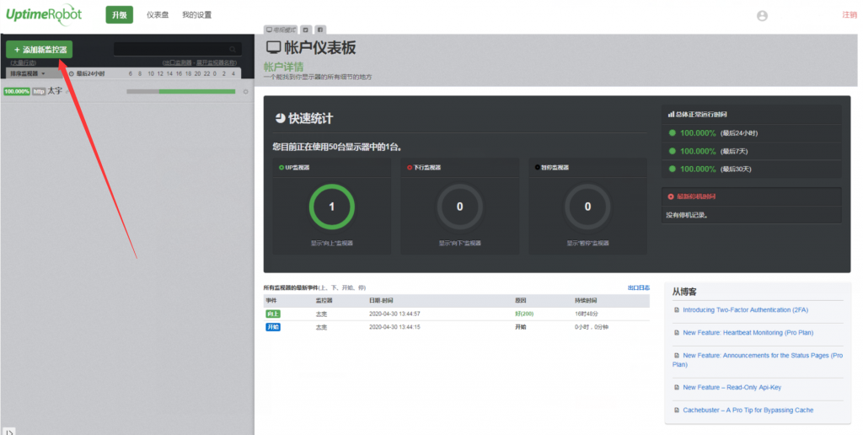Switch to the 电视模式 TV mode tab
This screenshot has height=435, width=863.
click(x=281, y=30)
